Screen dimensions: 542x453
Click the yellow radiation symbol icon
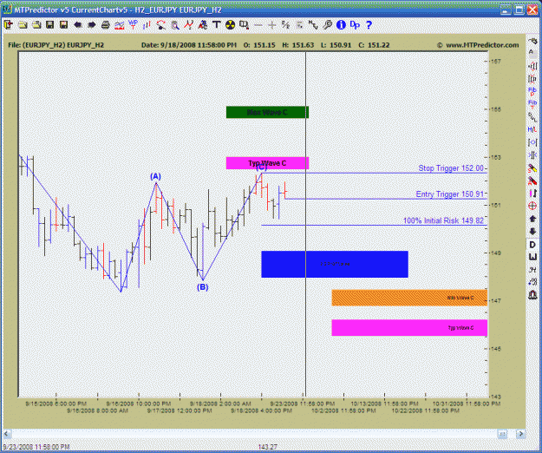(x=230, y=25)
